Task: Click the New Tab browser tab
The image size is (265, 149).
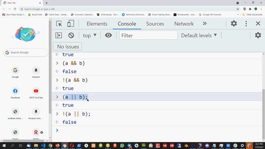Action: [22, 3]
